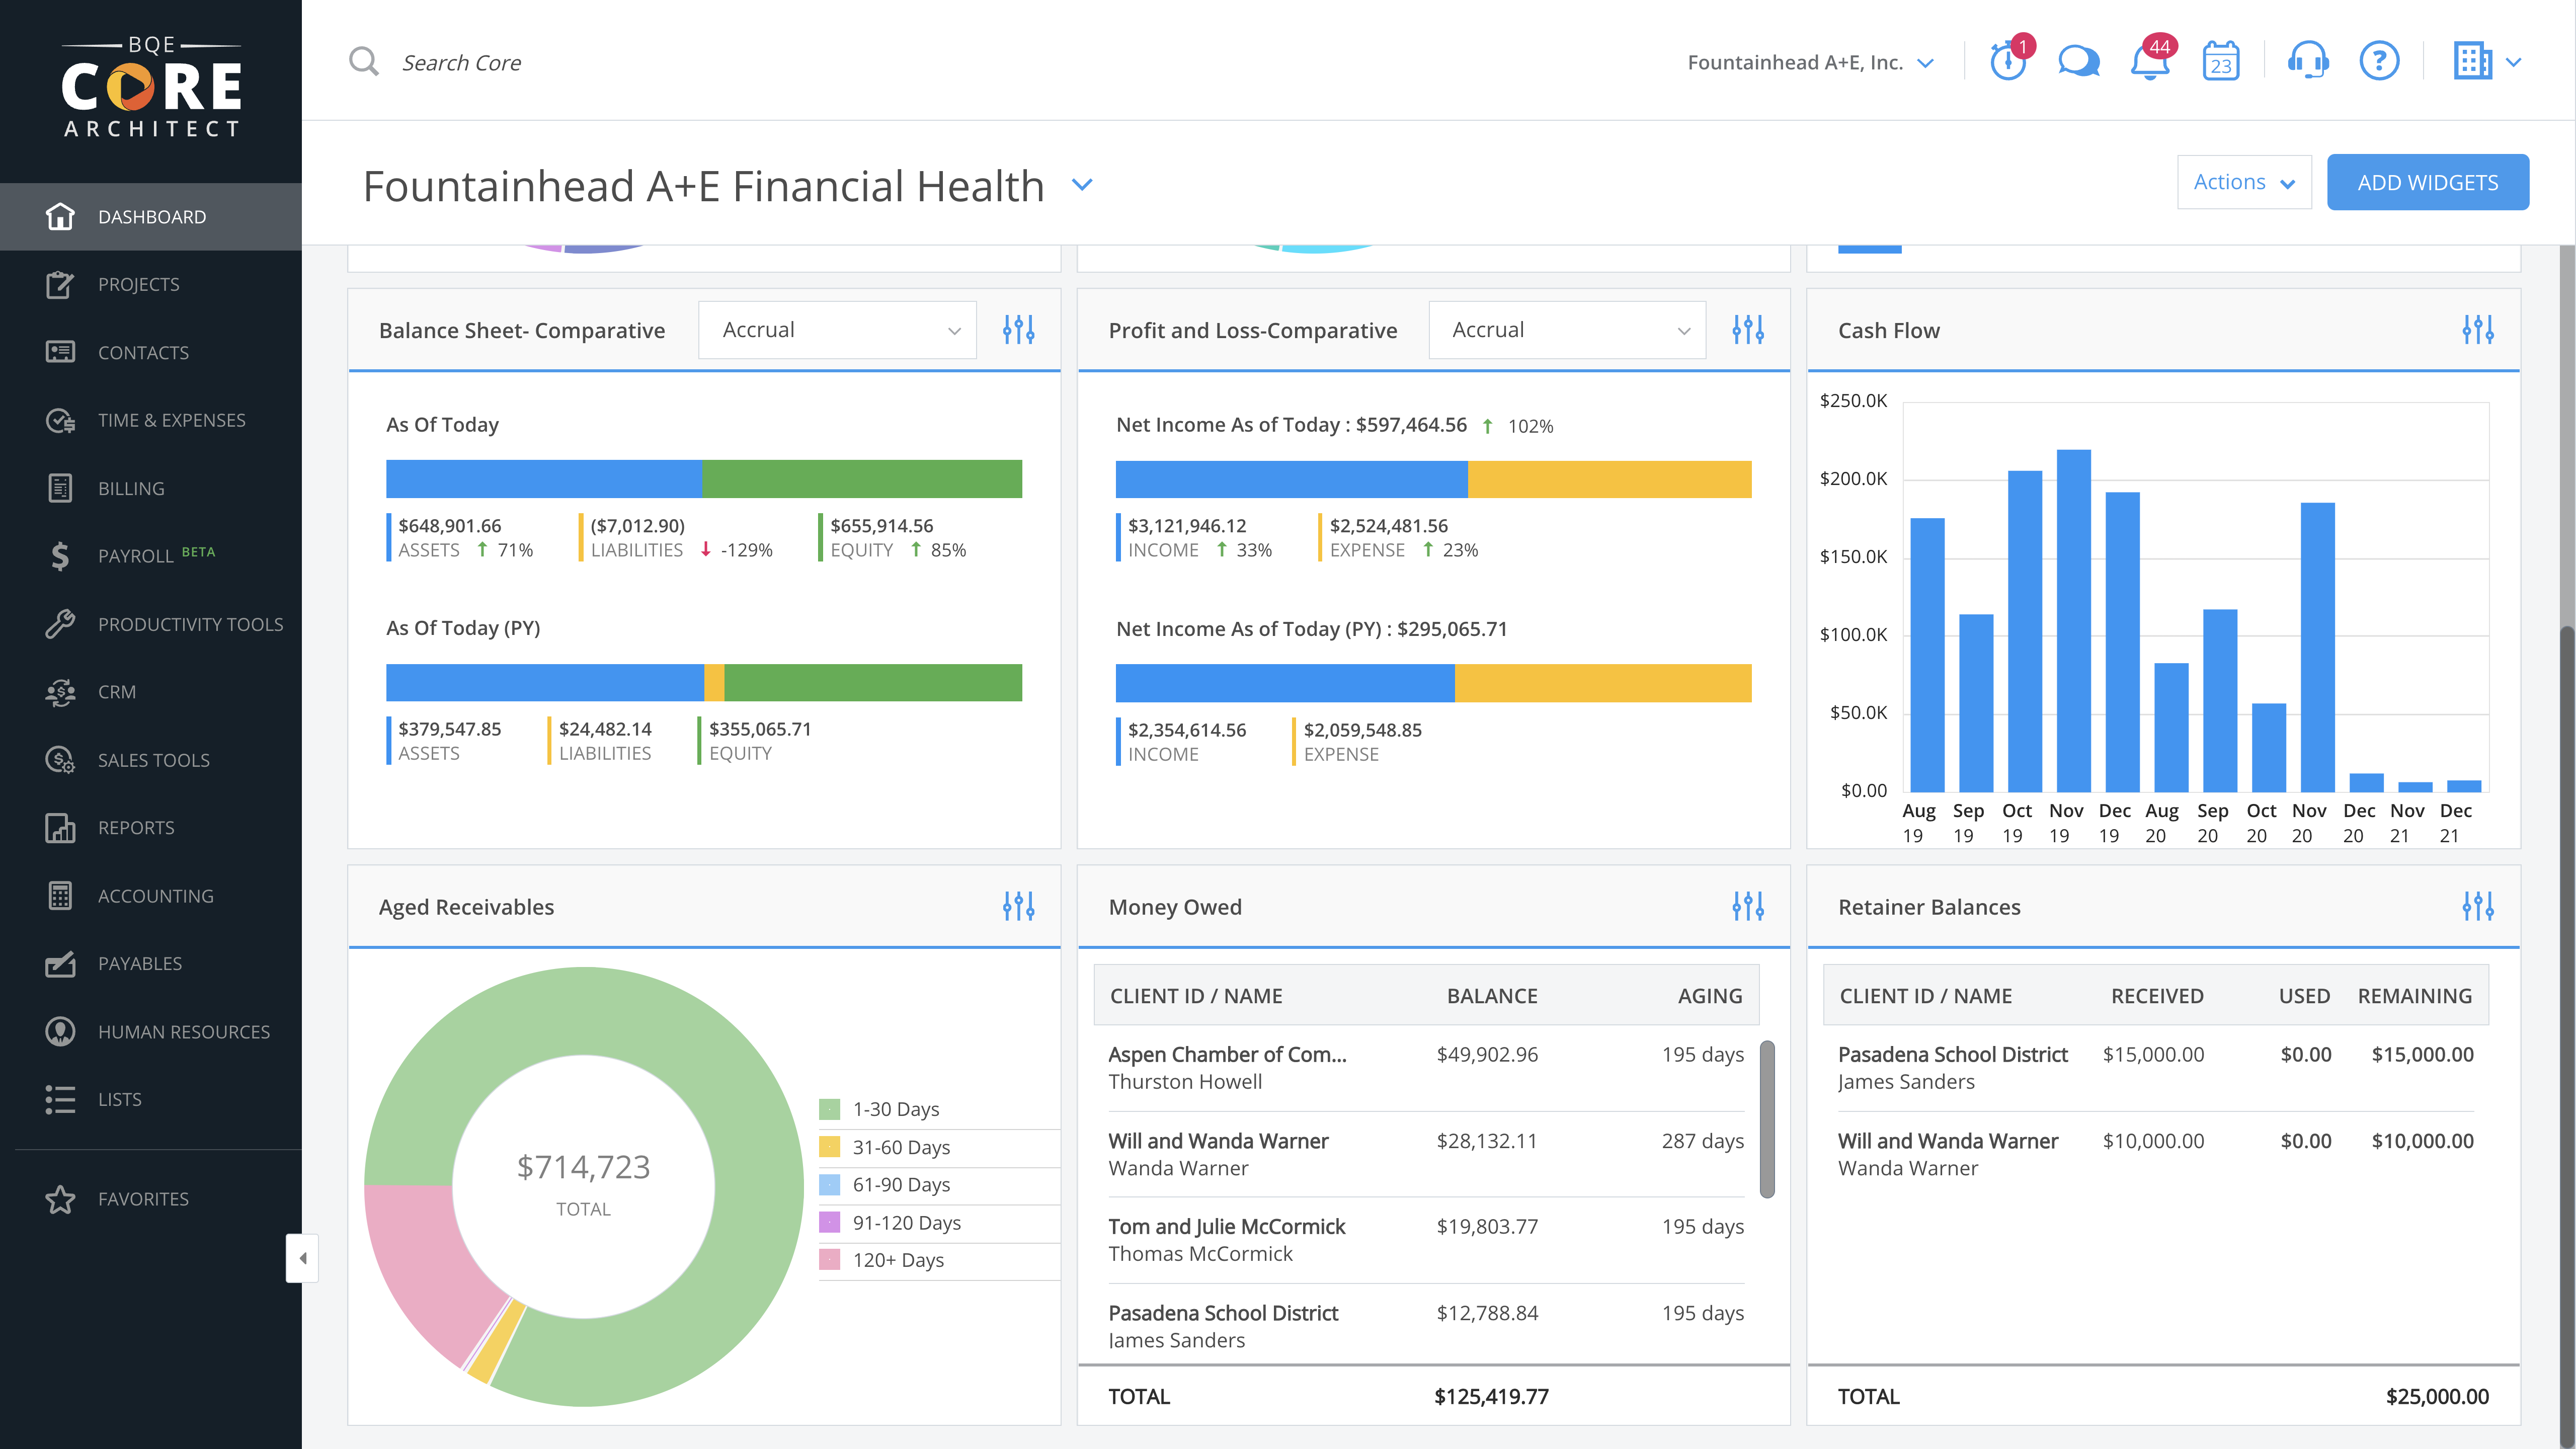This screenshot has height=1449, width=2576.
Task: Click the Money Owed list scrollbar
Action: click(x=1767, y=1119)
